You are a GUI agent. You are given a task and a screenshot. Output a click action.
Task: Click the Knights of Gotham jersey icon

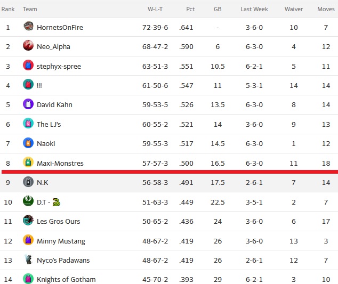28,278
